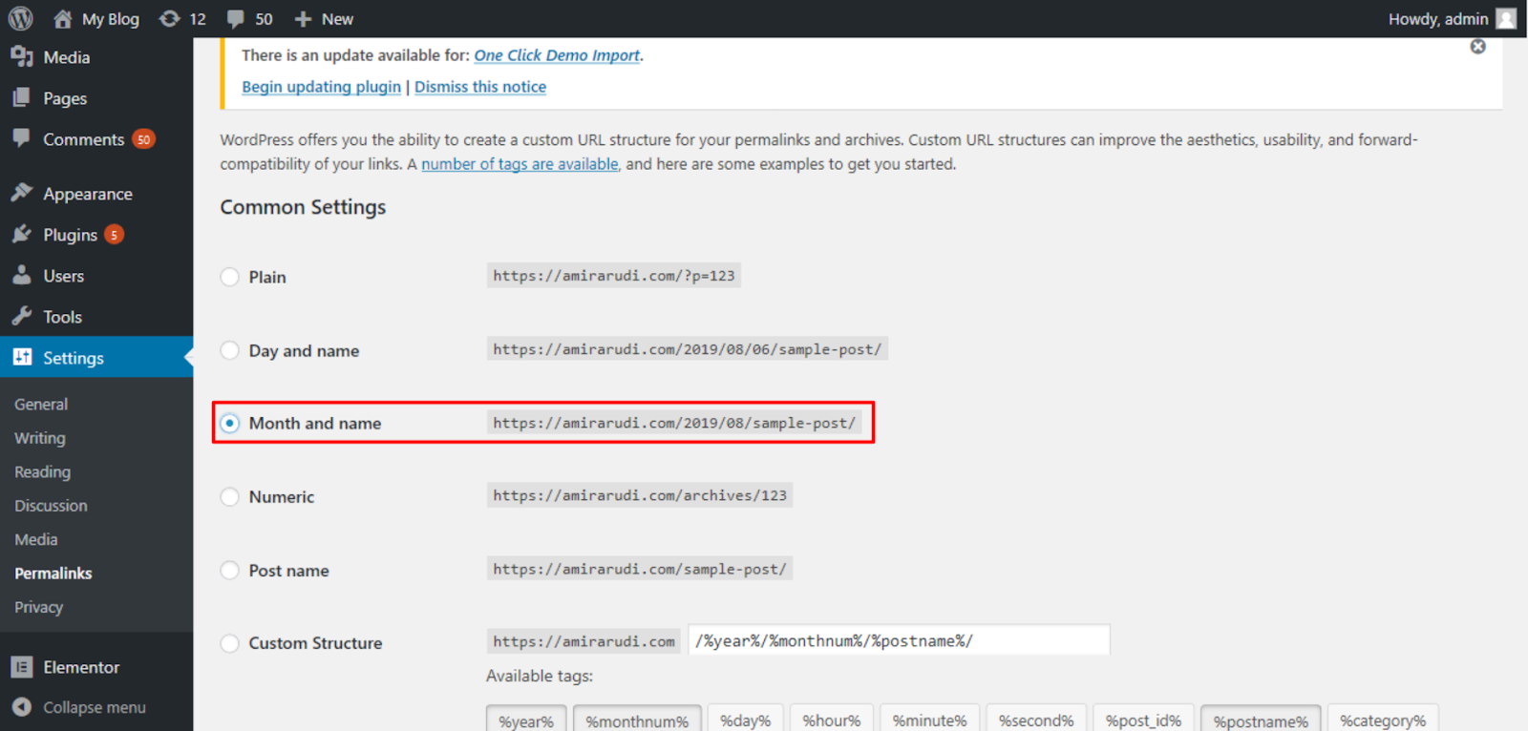Open the General settings submenu item
This screenshot has width=1528, height=731.
click(x=41, y=405)
